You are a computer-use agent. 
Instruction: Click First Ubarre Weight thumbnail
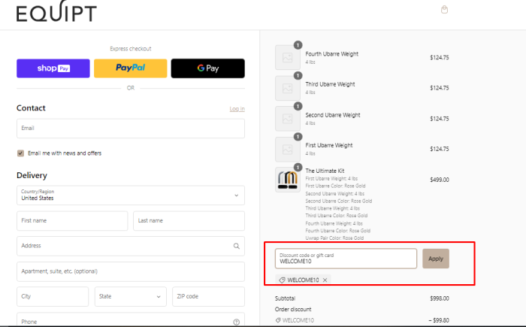pyautogui.click(x=288, y=150)
